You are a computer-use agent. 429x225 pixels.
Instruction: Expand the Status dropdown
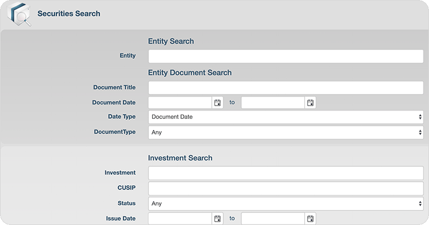pos(285,203)
